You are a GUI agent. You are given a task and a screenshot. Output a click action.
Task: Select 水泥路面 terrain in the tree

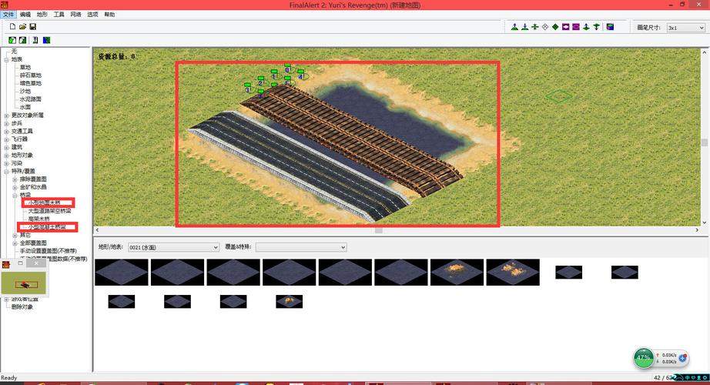pyautogui.click(x=30, y=99)
